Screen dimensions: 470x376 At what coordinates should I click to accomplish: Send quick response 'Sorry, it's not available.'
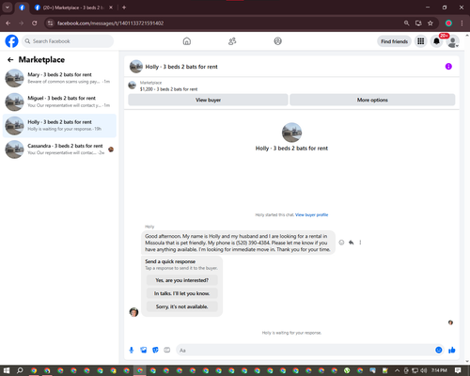[x=181, y=306]
